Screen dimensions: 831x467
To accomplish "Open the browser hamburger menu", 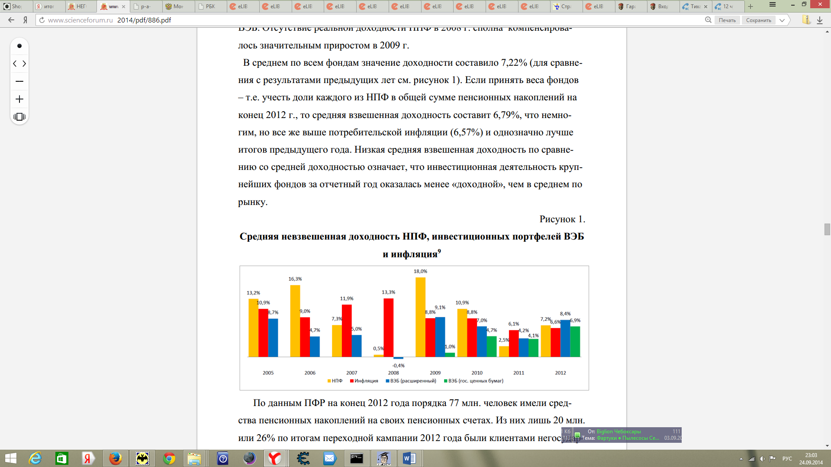I will [x=773, y=5].
